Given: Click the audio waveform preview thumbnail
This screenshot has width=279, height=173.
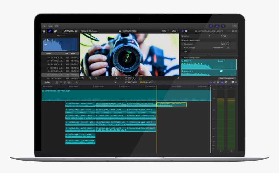Looking at the screenshot, I should tap(60, 45).
